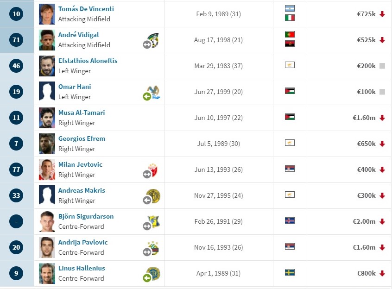The width and height of the screenshot is (392, 289).
Task: Click the red down arrow beside €2.00m
Action: pos(382,221)
